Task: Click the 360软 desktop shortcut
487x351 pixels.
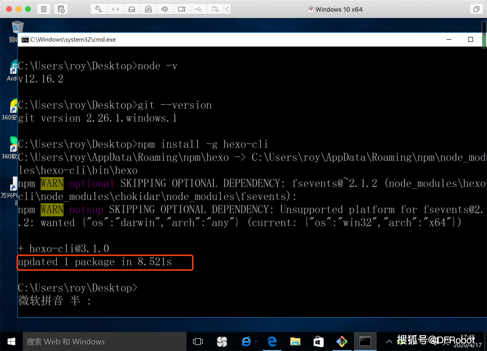Action: click(x=10, y=149)
